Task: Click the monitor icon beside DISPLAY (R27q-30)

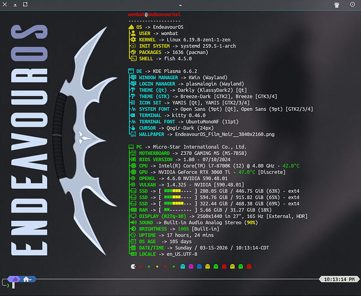Action: [134, 216]
